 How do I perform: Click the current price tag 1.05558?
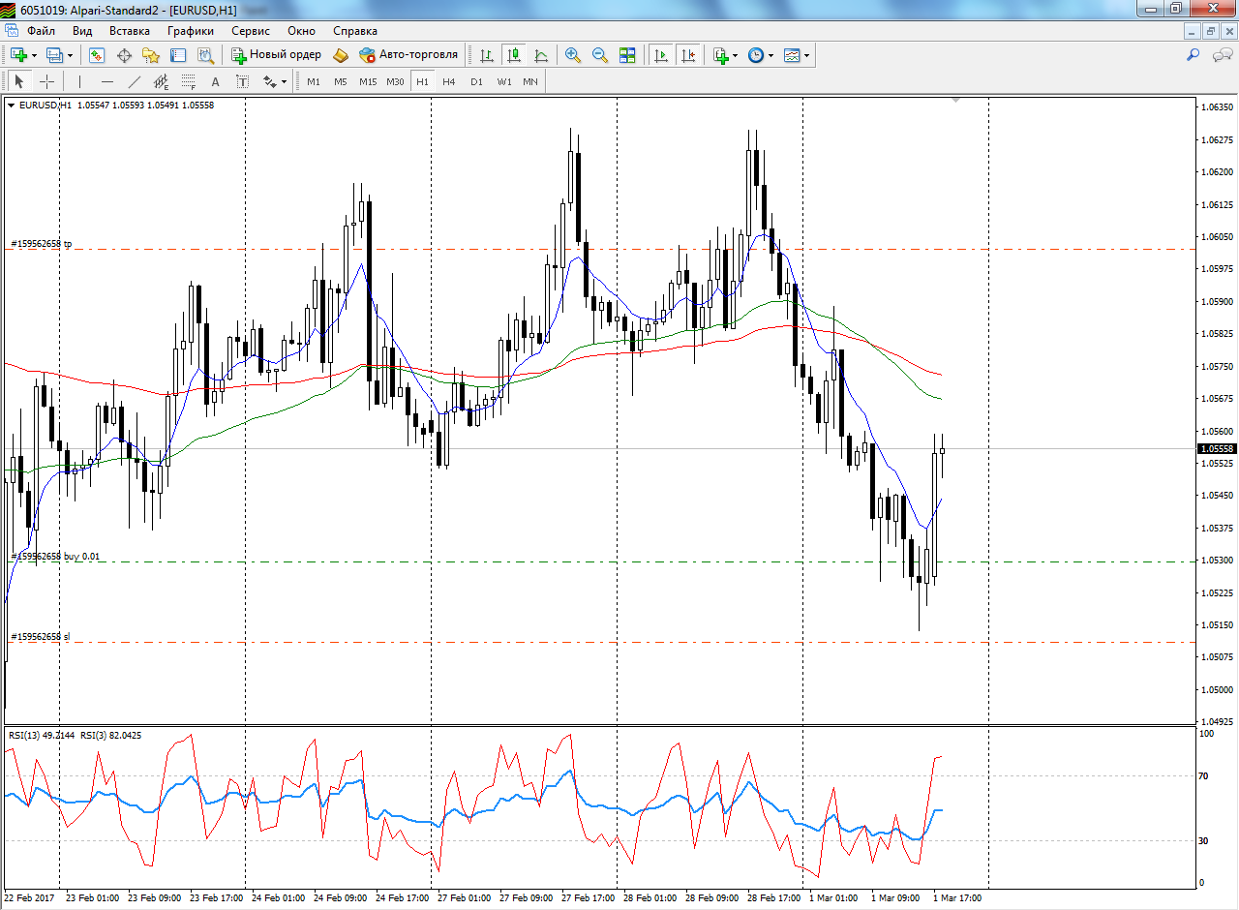click(x=1216, y=448)
